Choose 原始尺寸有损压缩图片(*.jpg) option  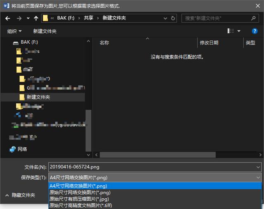[155, 199]
